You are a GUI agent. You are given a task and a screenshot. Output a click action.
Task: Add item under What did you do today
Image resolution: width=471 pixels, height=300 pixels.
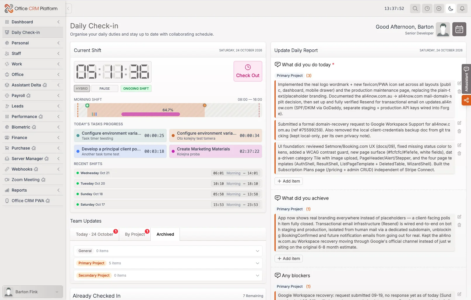point(288,181)
